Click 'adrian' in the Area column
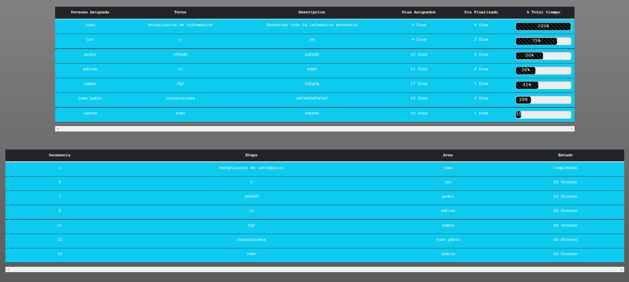This screenshot has height=282, width=629. tap(448, 211)
